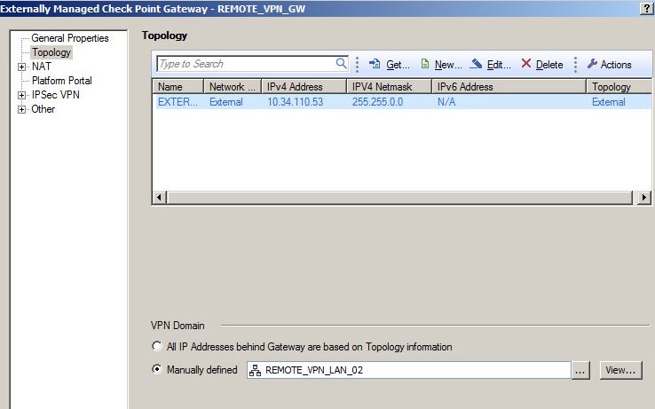This screenshot has height=409, width=655.
Task: Click New to add an interface
Action: pyautogui.click(x=441, y=65)
